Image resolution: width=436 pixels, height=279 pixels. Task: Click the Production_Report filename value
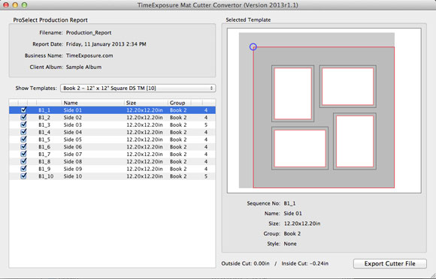[89, 33]
